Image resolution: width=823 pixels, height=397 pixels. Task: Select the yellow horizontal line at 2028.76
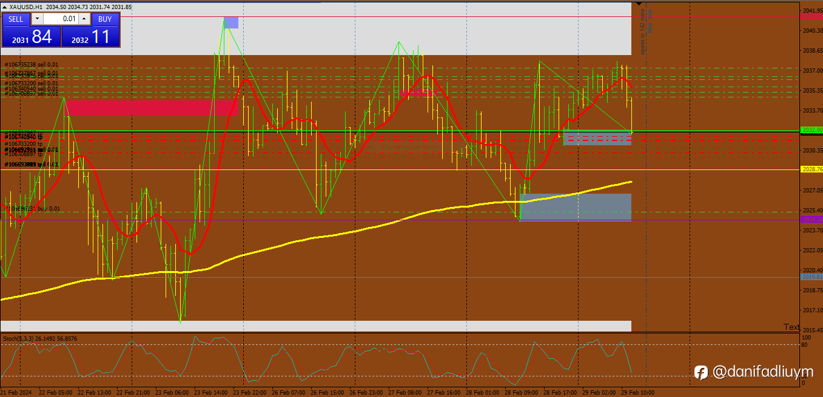[400, 170]
